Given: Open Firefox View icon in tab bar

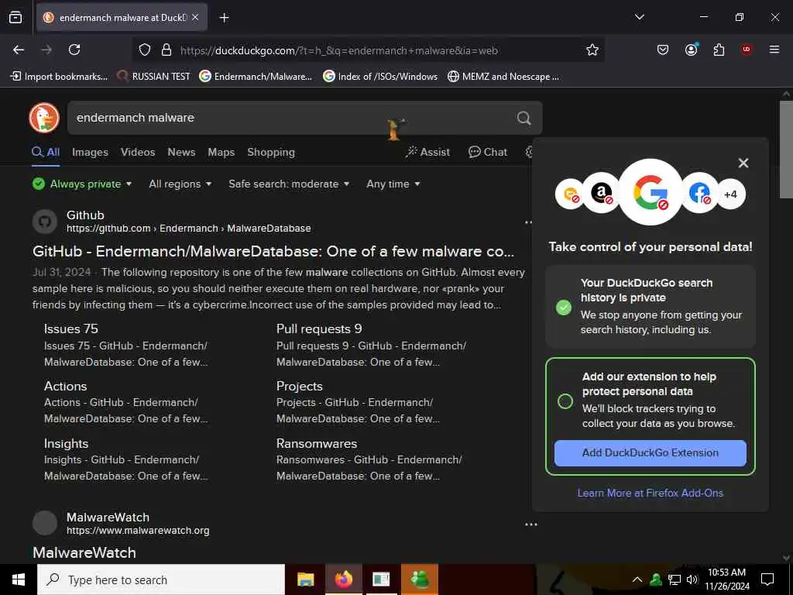Looking at the screenshot, I should [15, 17].
